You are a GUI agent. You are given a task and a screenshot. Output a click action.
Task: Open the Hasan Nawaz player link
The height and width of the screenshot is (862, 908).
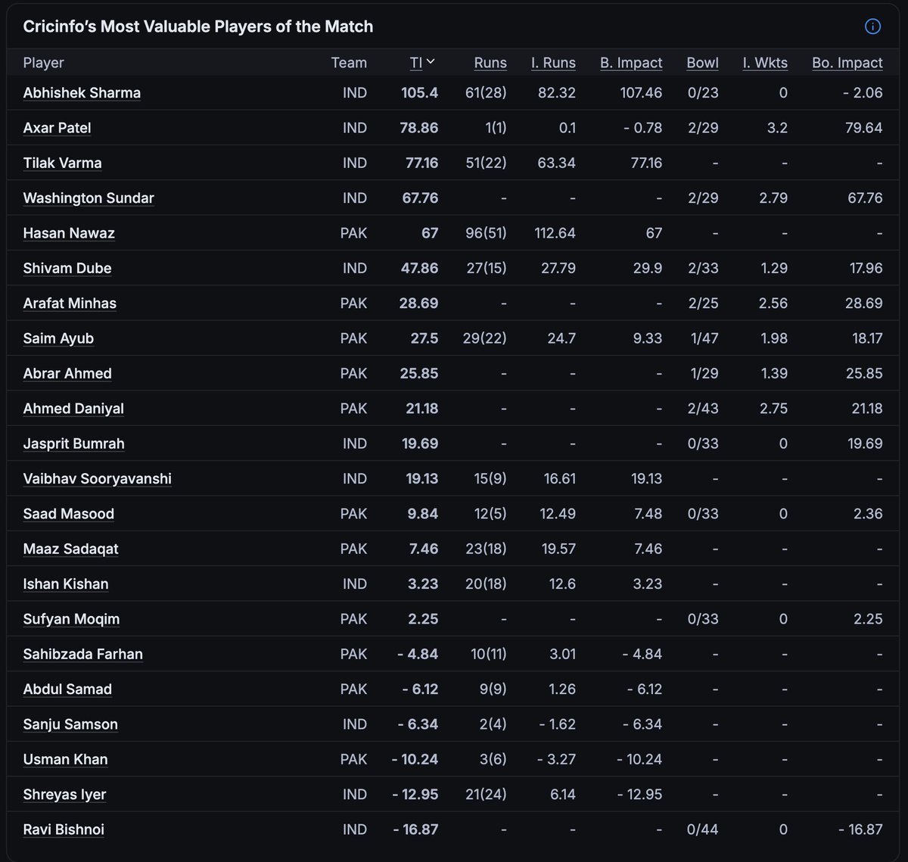[x=69, y=233]
